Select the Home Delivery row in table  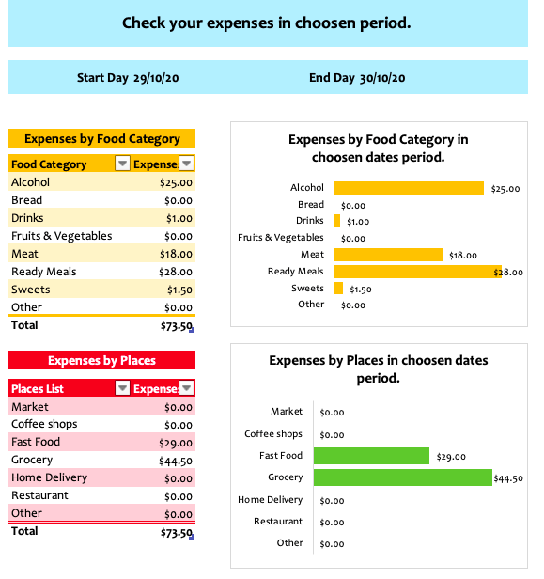click(x=101, y=477)
